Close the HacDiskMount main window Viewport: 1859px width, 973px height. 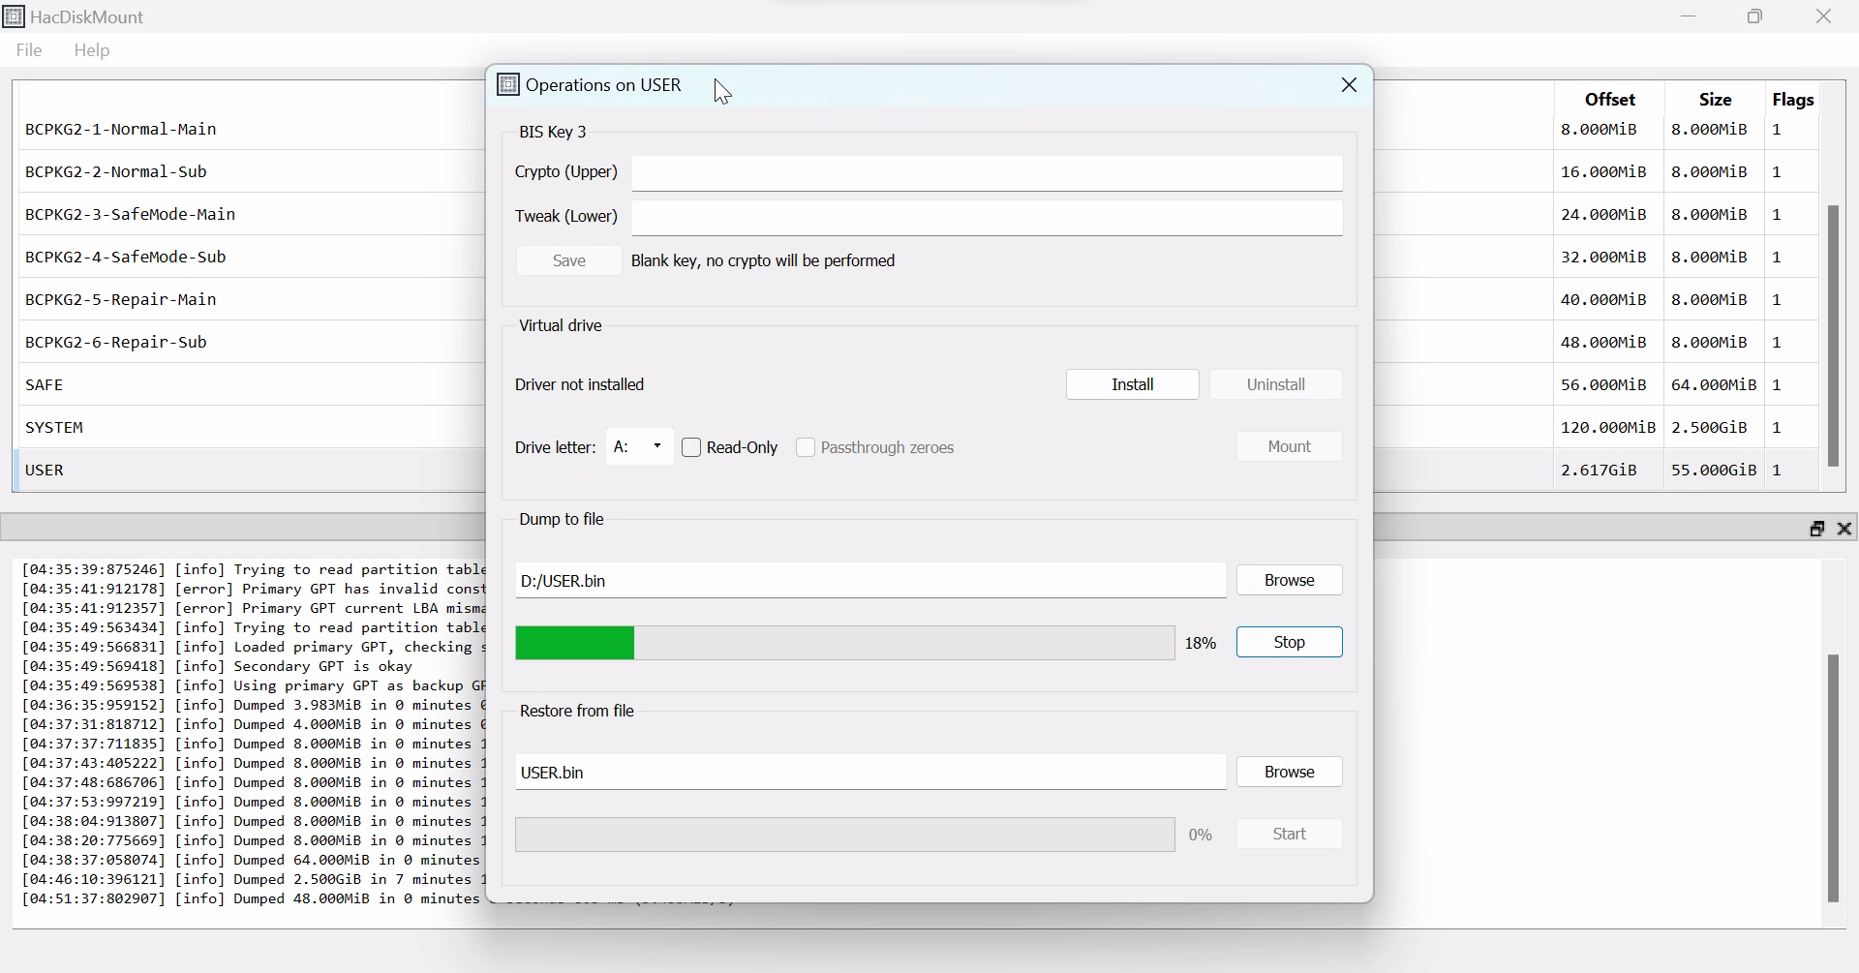click(1824, 16)
